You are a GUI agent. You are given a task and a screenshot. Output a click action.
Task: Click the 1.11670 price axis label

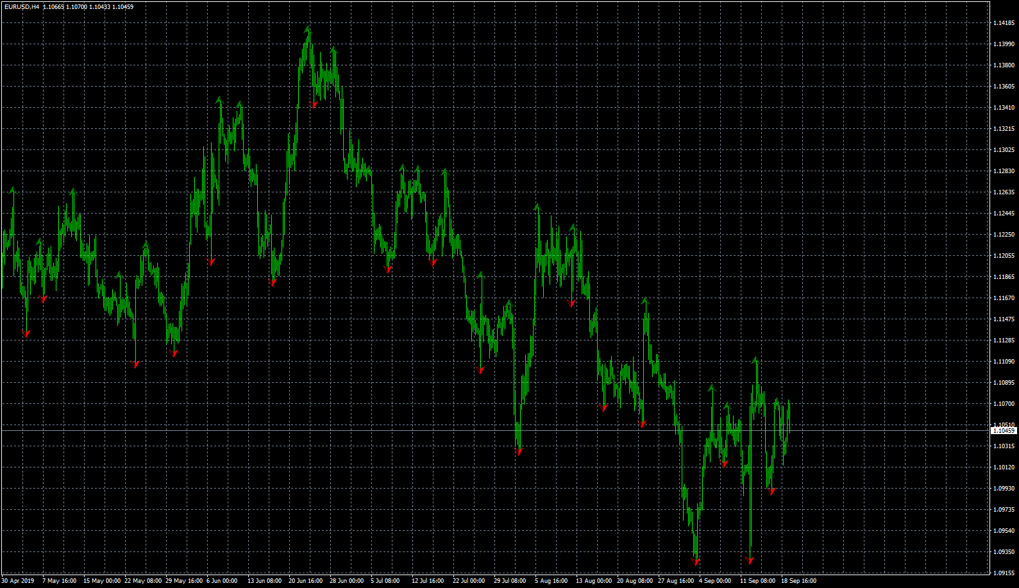(1004, 298)
